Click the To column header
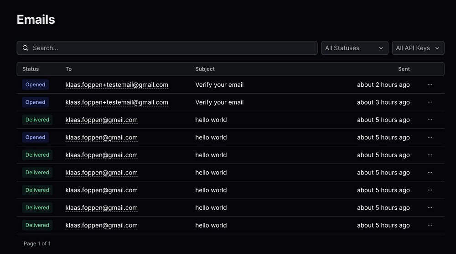The image size is (456, 254). point(68,69)
